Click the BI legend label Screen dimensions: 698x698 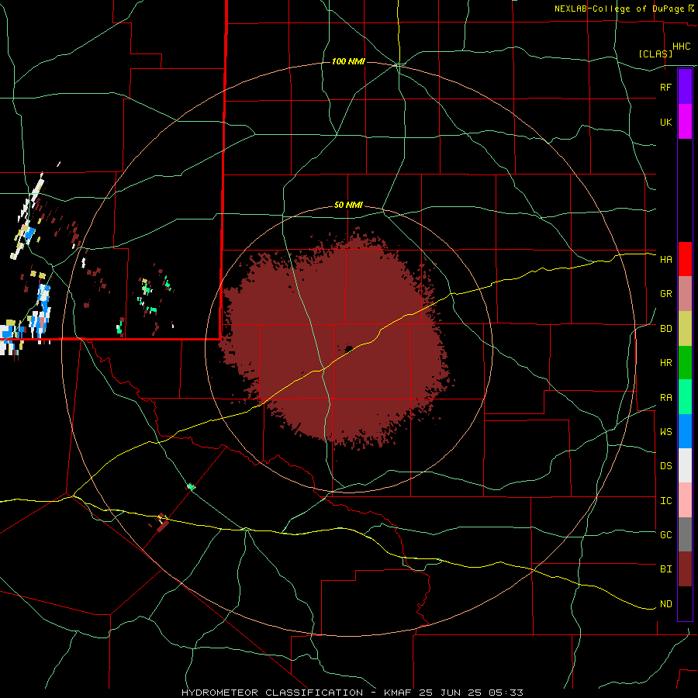coord(665,569)
